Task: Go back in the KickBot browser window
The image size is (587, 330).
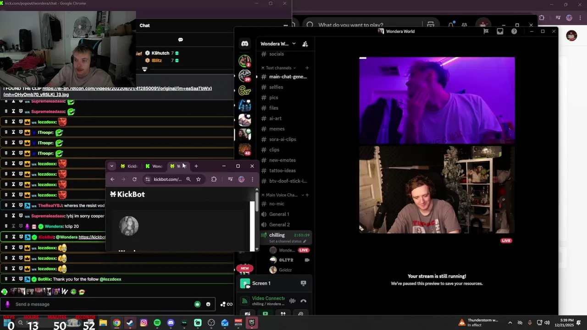Action: [112, 179]
